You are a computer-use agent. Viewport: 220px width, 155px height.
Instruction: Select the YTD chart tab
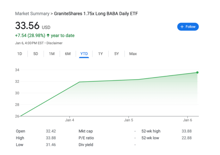tap(84, 54)
